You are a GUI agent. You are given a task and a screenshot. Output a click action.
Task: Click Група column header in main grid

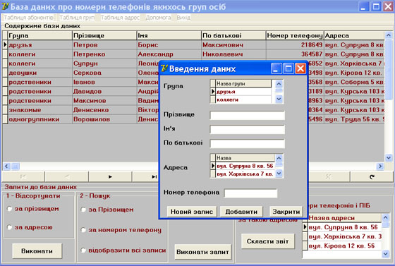pyautogui.click(x=39, y=35)
